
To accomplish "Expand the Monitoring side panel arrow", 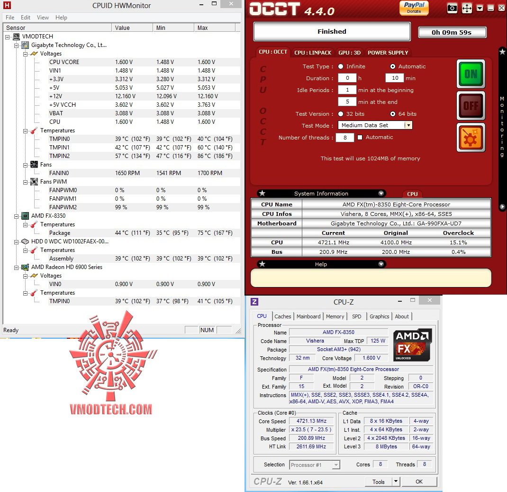I will (x=502, y=206).
